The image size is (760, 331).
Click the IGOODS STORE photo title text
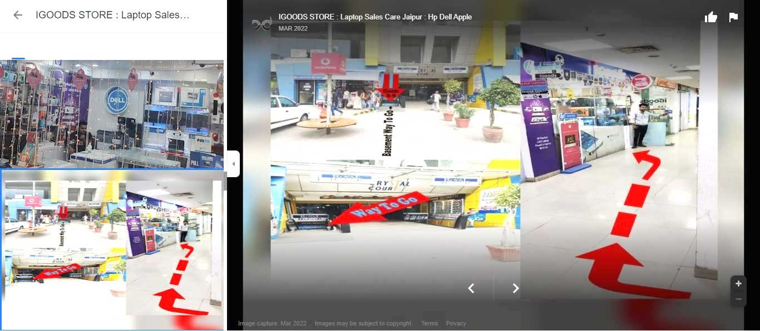click(375, 17)
